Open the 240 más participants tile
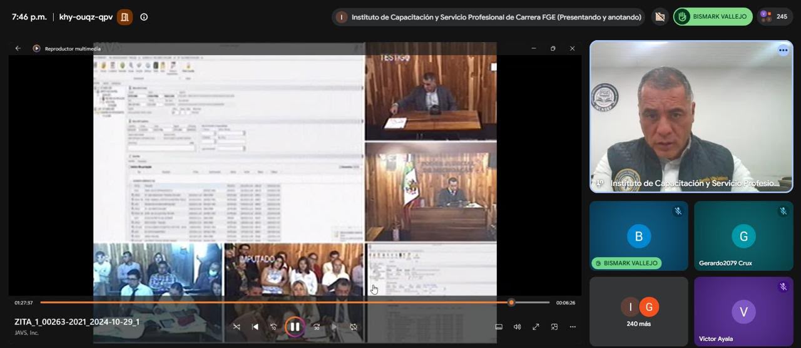The width and height of the screenshot is (801, 348). coord(639,311)
